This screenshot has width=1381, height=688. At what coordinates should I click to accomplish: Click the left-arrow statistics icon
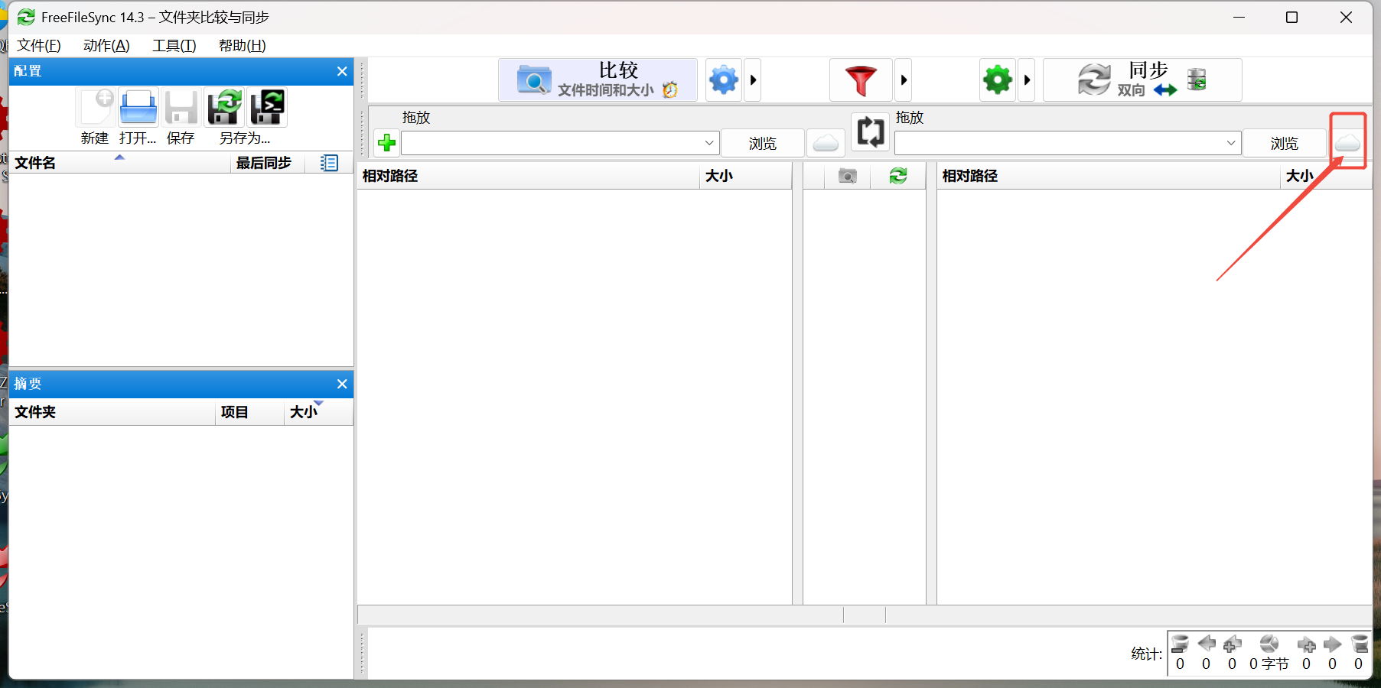1207,644
